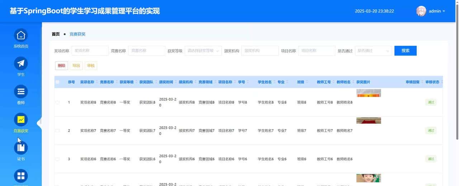Focus the 奖项名称 search field
459x186 pixels.
pyautogui.click(x=90, y=51)
